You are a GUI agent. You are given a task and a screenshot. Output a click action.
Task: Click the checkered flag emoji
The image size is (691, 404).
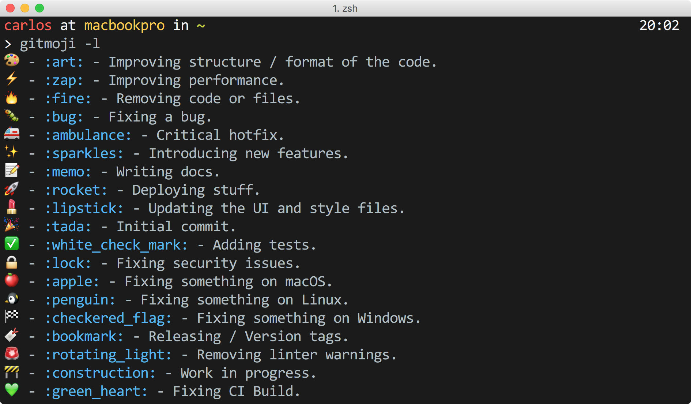(12, 317)
